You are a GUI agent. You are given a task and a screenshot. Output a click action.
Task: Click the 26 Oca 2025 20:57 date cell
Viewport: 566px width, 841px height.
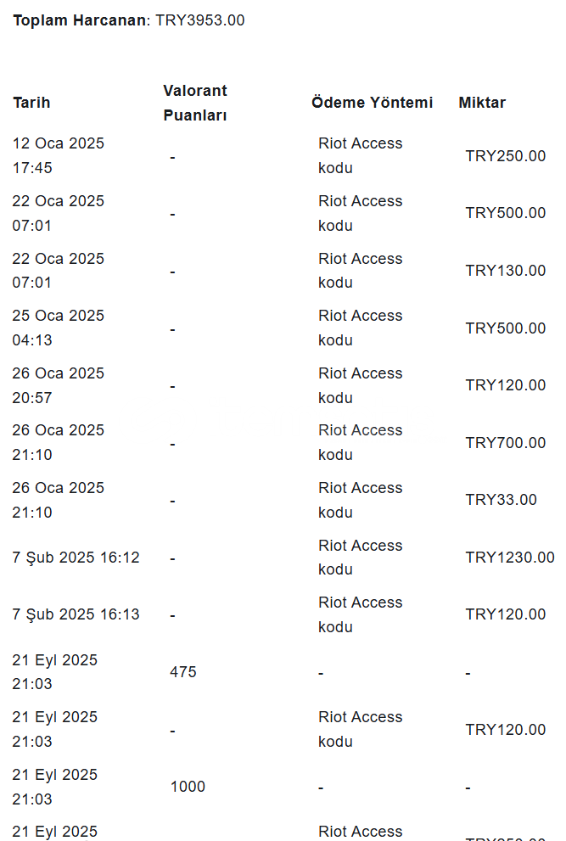[59, 385]
